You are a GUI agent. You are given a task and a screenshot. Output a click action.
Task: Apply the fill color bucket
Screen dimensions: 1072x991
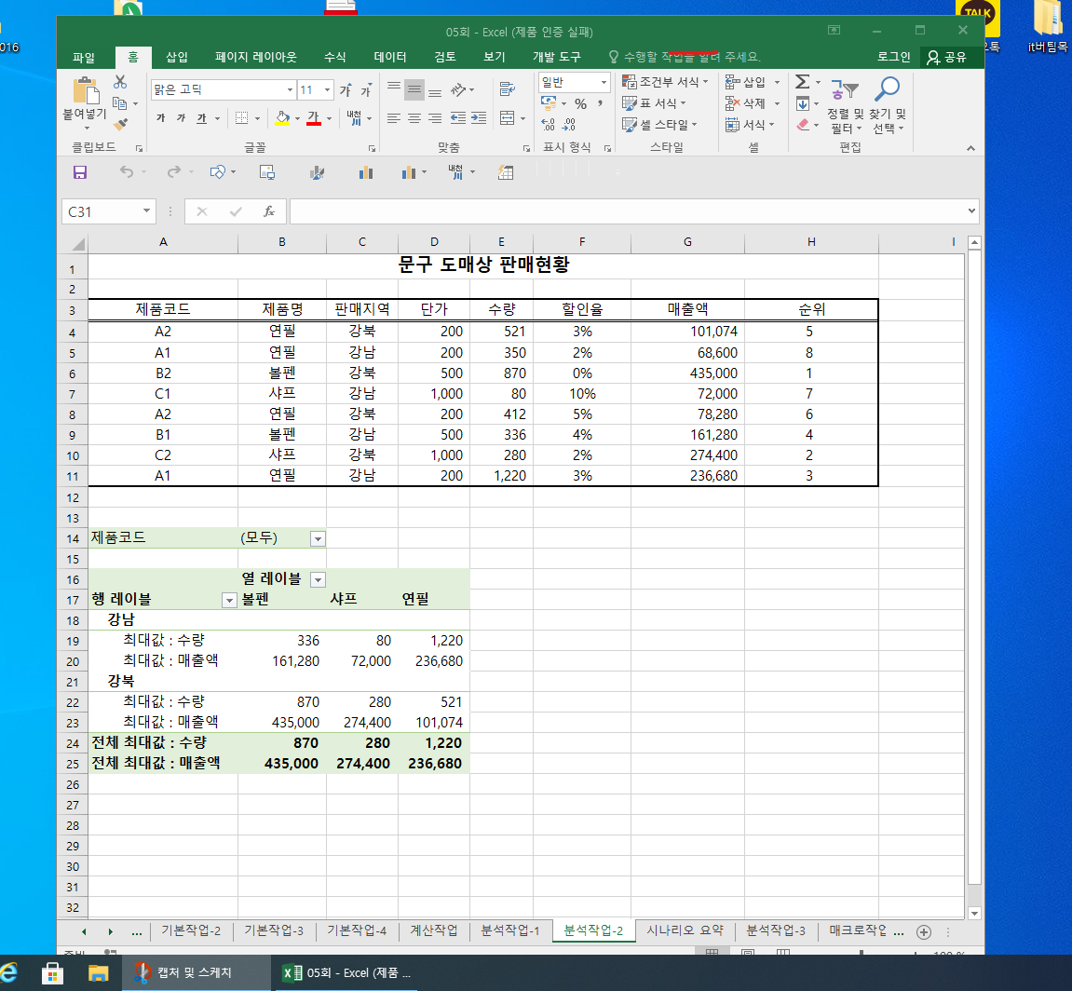pyautogui.click(x=281, y=118)
